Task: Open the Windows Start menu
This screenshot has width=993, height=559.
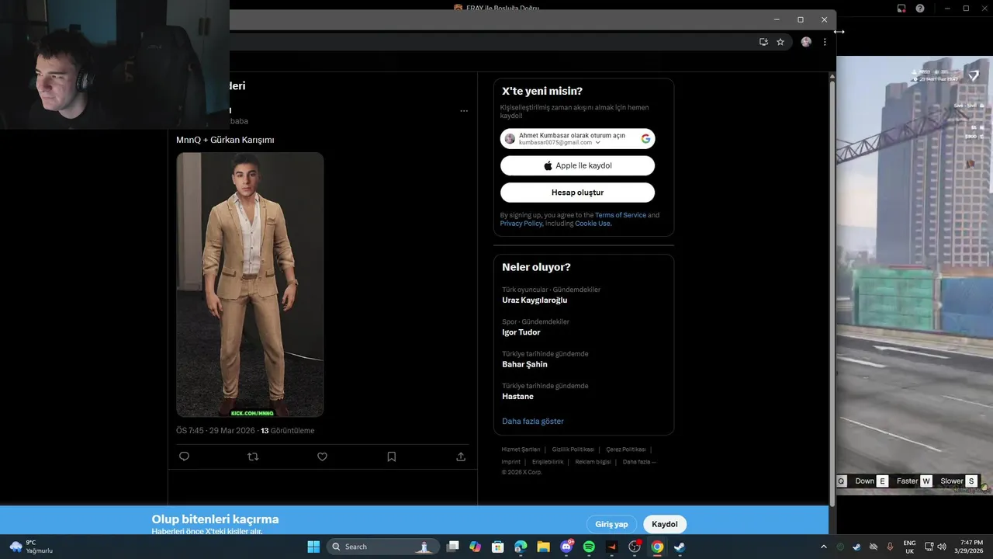Action: [x=313, y=547]
